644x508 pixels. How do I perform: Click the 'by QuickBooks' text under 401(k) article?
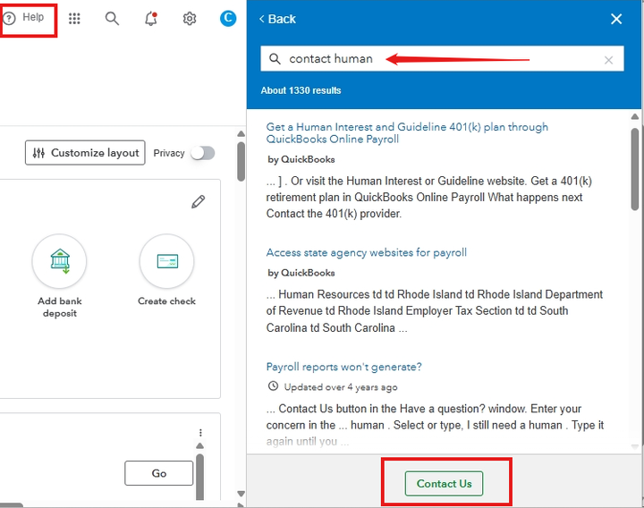(301, 159)
